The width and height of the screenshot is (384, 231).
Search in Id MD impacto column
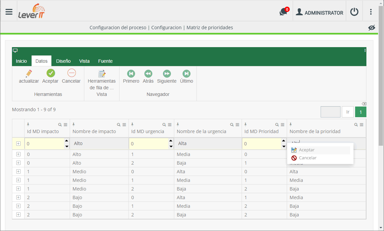[60, 125]
